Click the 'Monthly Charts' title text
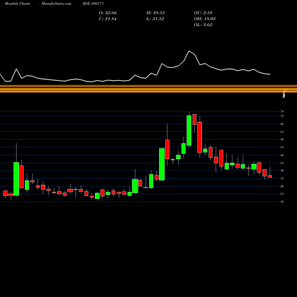297x297 pixels. pyautogui.click(x=17, y=4)
